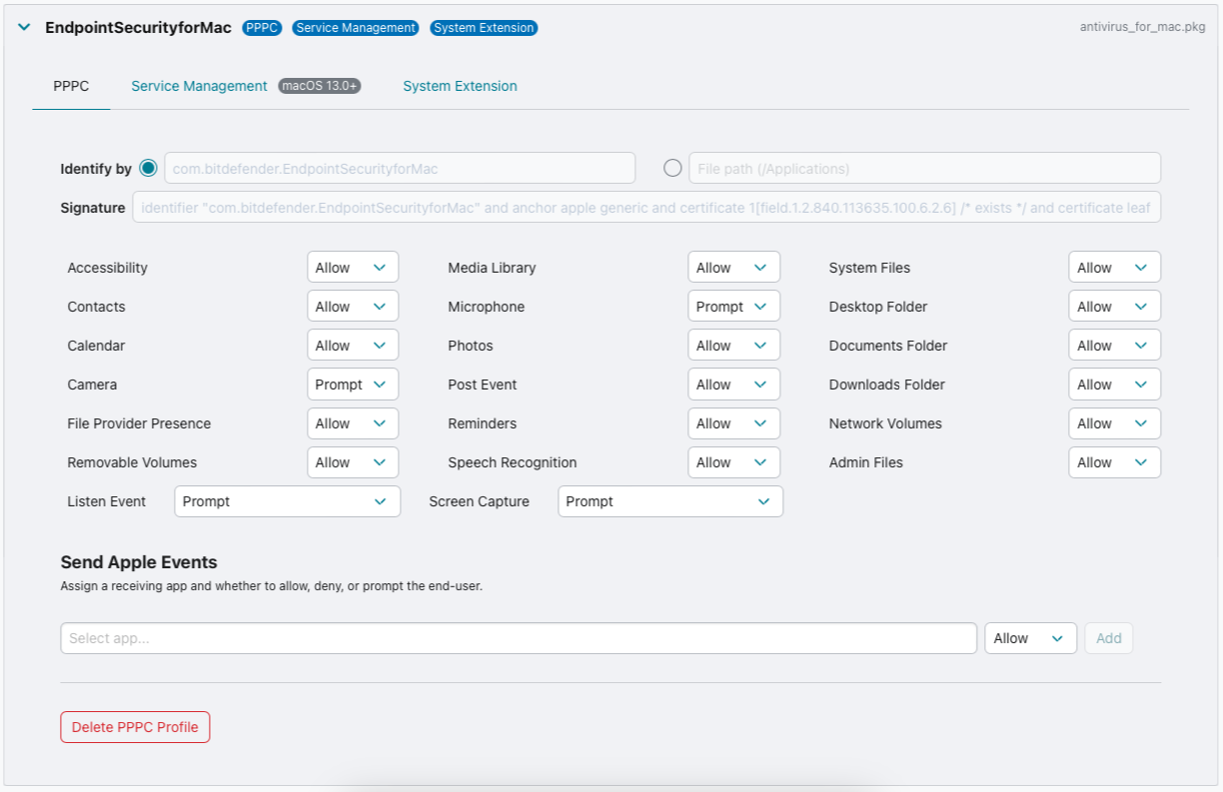Click the Network Volumes label text

click(885, 423)
